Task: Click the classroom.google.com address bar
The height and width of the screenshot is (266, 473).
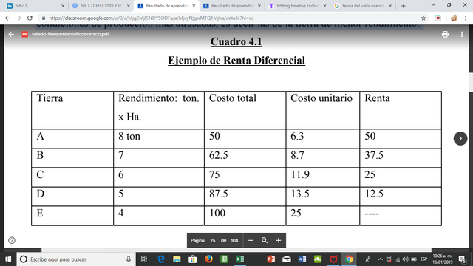Action: (229, 18)
